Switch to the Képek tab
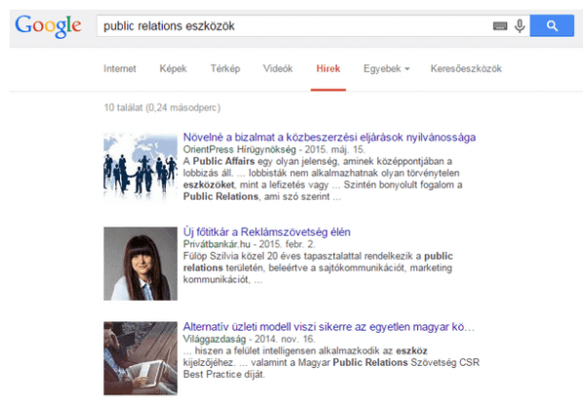Image resolution: width=585 pixels, height=407 pixels. pyautogui.click(x=174, y=68)
